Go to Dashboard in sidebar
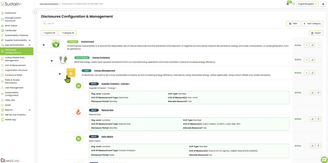328x163 pixels. (10, 13)
